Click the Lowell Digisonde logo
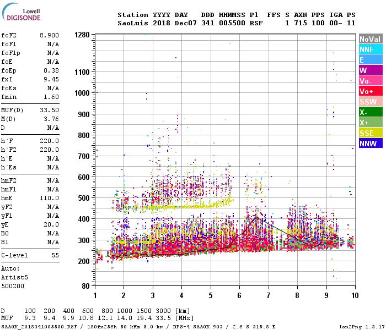Image resolution: width=386 pixels, height=330 pixels. (21, 12)
